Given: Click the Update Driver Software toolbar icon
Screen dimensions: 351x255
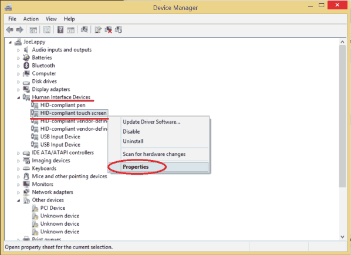Looking at the screenshot, I should 98,29.
